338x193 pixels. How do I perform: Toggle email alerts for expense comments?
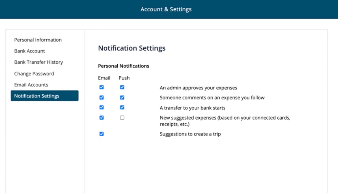101,97
